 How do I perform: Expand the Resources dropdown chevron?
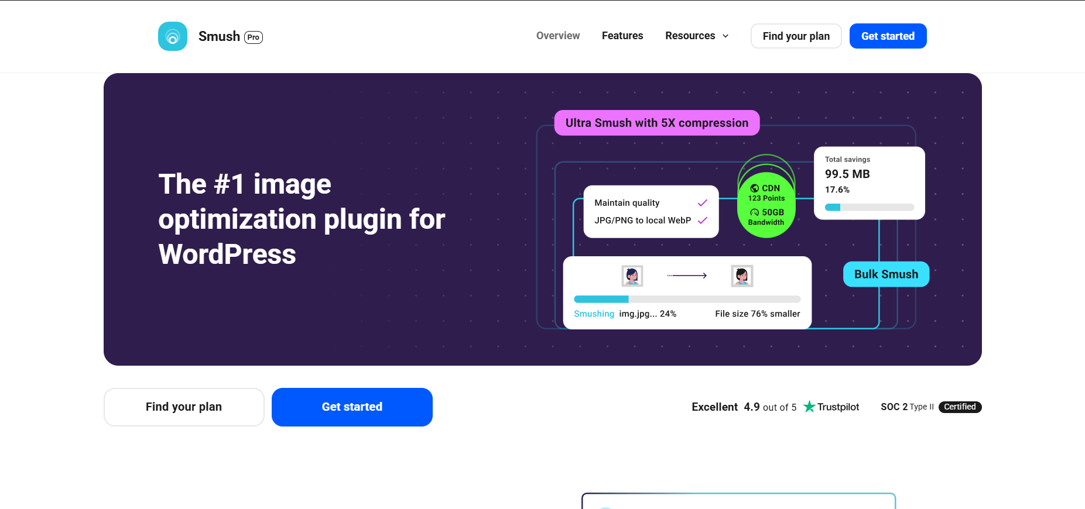[x=725, y=36]
